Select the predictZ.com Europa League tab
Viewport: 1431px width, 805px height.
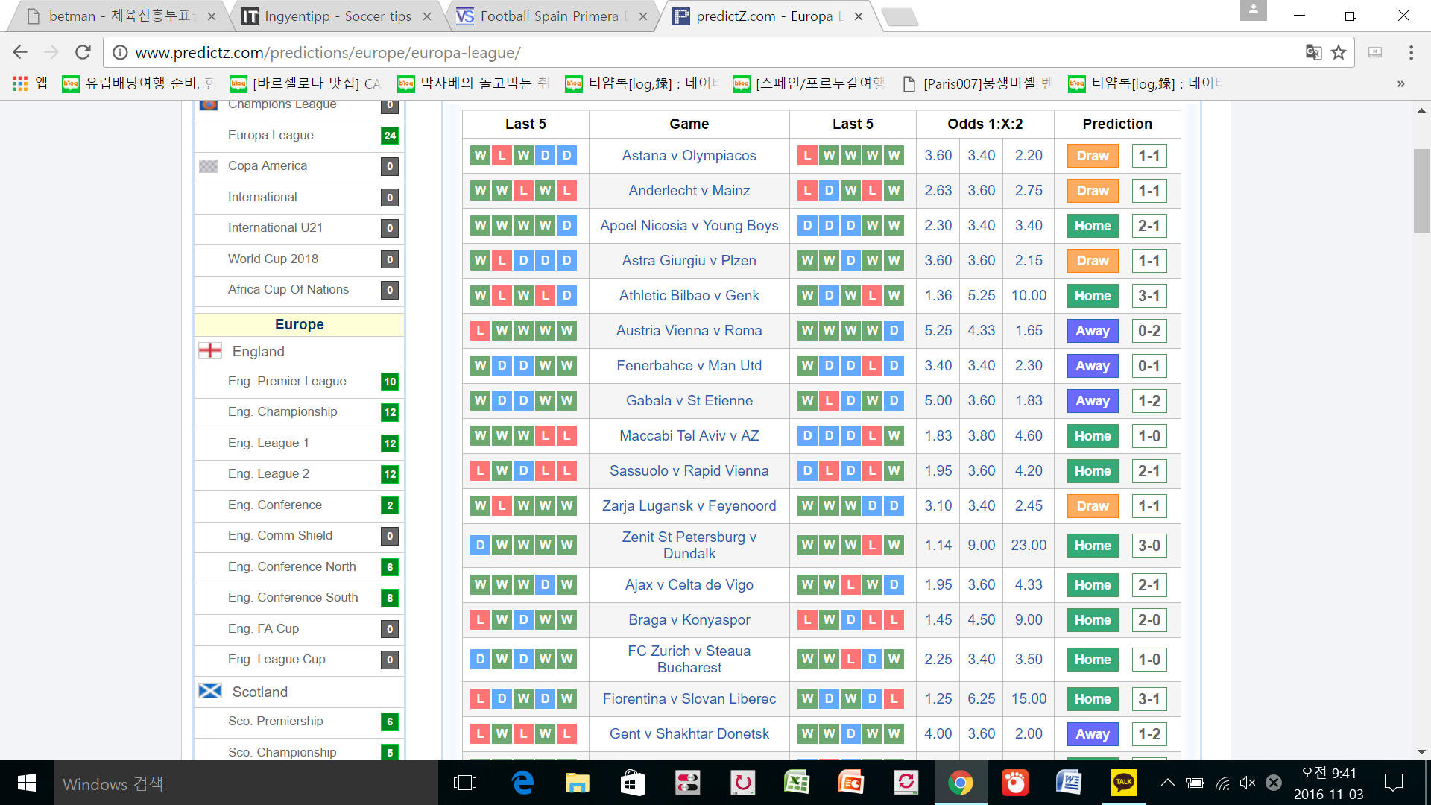768,16
